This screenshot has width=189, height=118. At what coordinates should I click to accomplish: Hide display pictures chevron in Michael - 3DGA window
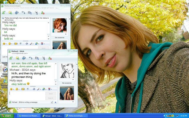(77, 65)
